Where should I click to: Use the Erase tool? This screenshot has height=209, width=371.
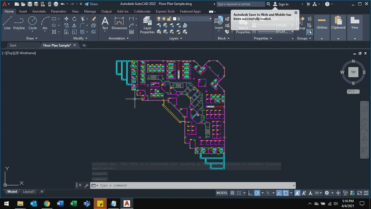click(x=94, y=19)
